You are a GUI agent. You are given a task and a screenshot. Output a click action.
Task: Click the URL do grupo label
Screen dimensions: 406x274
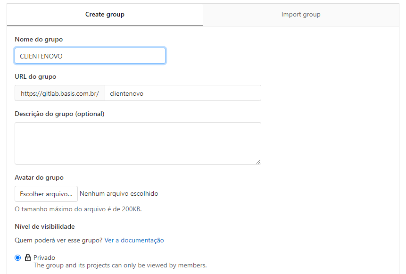click(x=36, y=76)
